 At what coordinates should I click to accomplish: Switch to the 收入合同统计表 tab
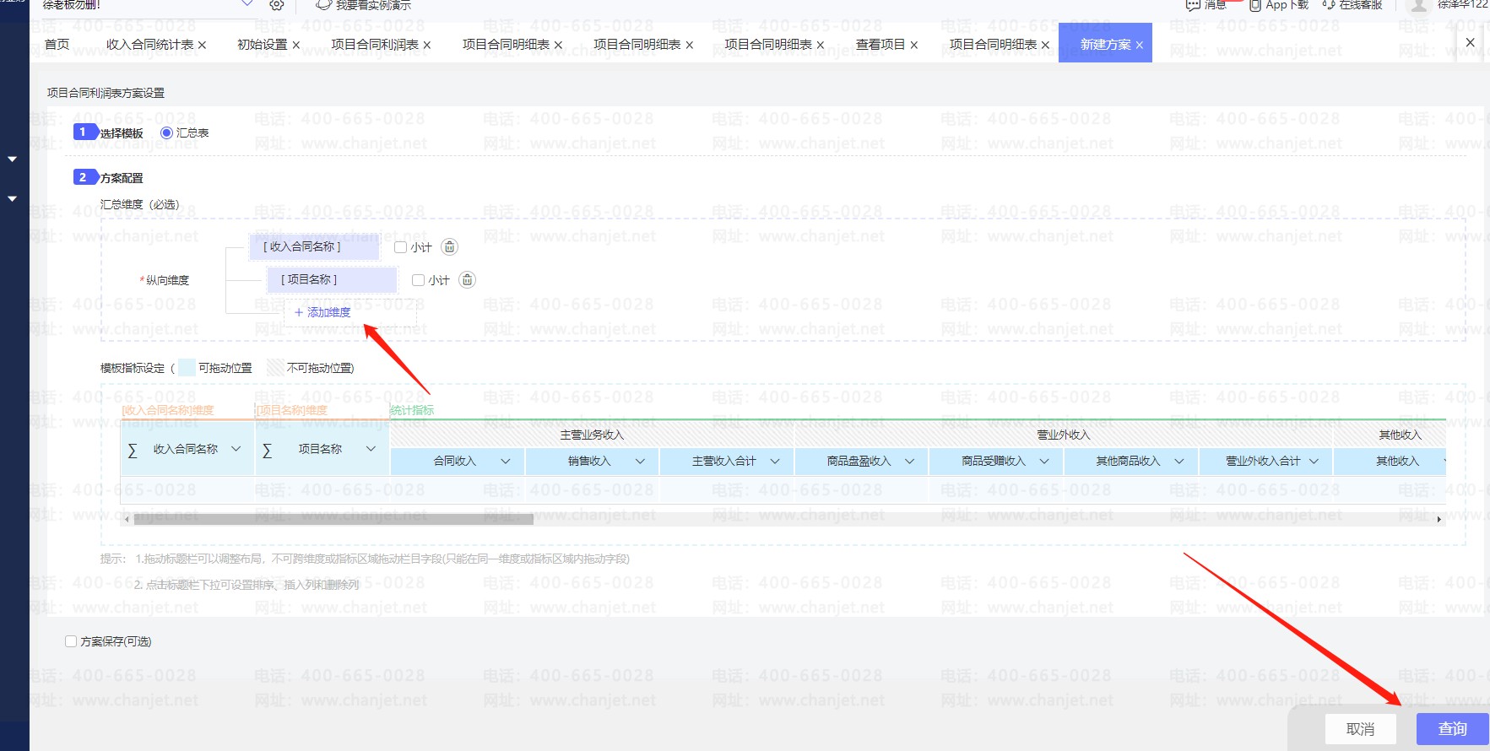pos(149,44)
